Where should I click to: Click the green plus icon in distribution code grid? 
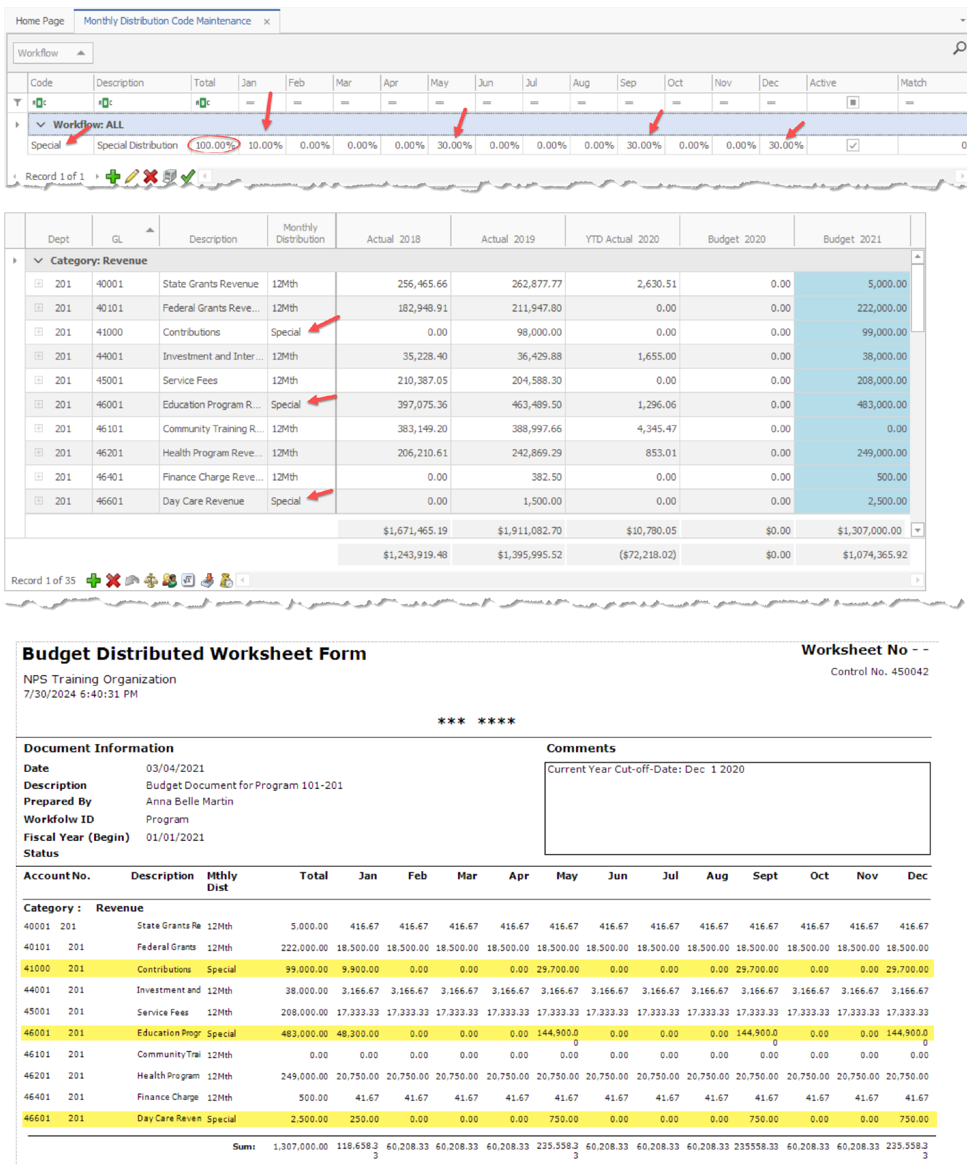point(113,176)
